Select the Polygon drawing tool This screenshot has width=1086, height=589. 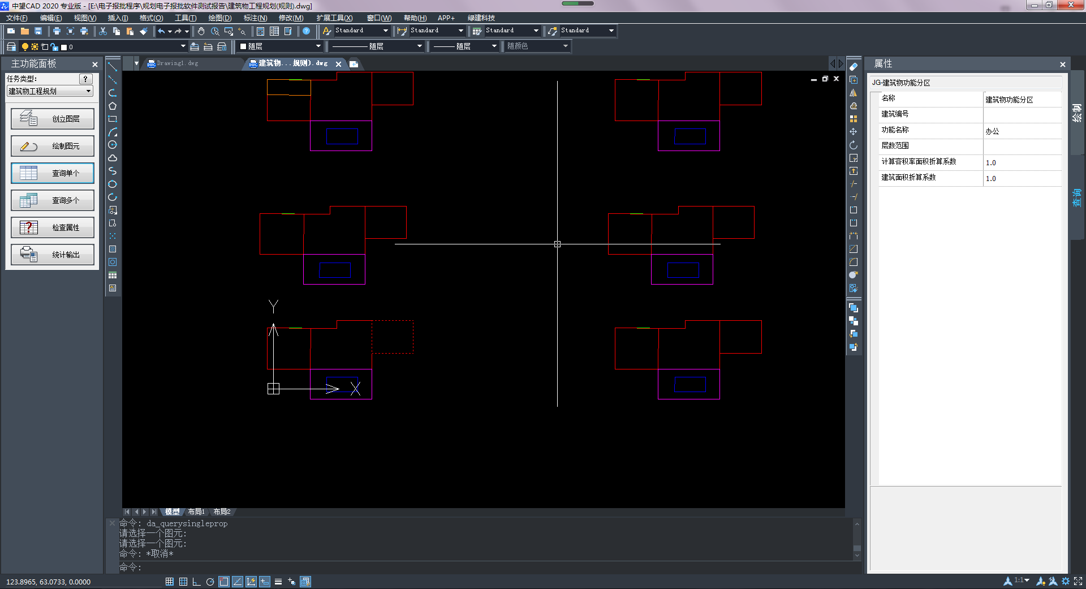113,106
